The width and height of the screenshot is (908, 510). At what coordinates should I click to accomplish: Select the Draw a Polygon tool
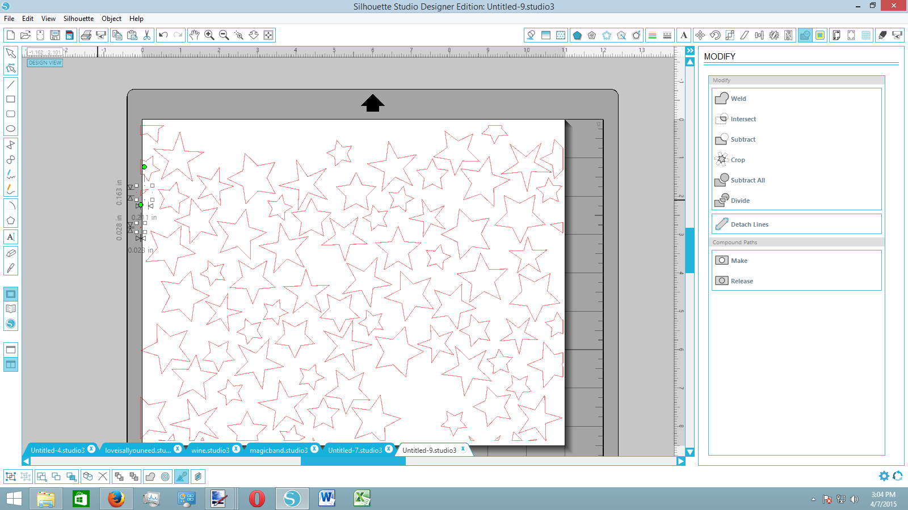[x=10, y=221]
